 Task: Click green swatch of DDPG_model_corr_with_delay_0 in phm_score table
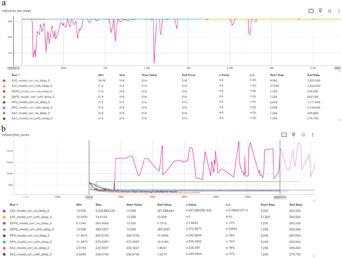4,230
